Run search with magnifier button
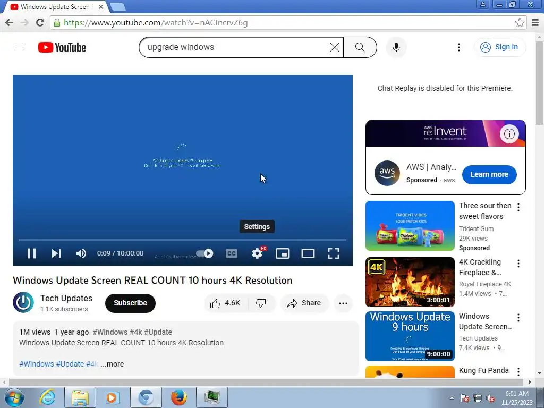 pos(360,47)
